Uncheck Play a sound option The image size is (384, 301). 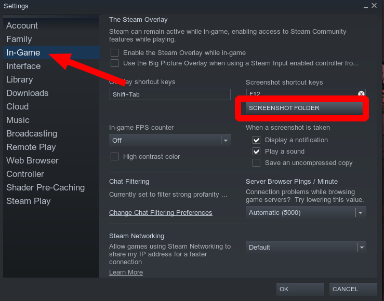[x=256, y=152]
